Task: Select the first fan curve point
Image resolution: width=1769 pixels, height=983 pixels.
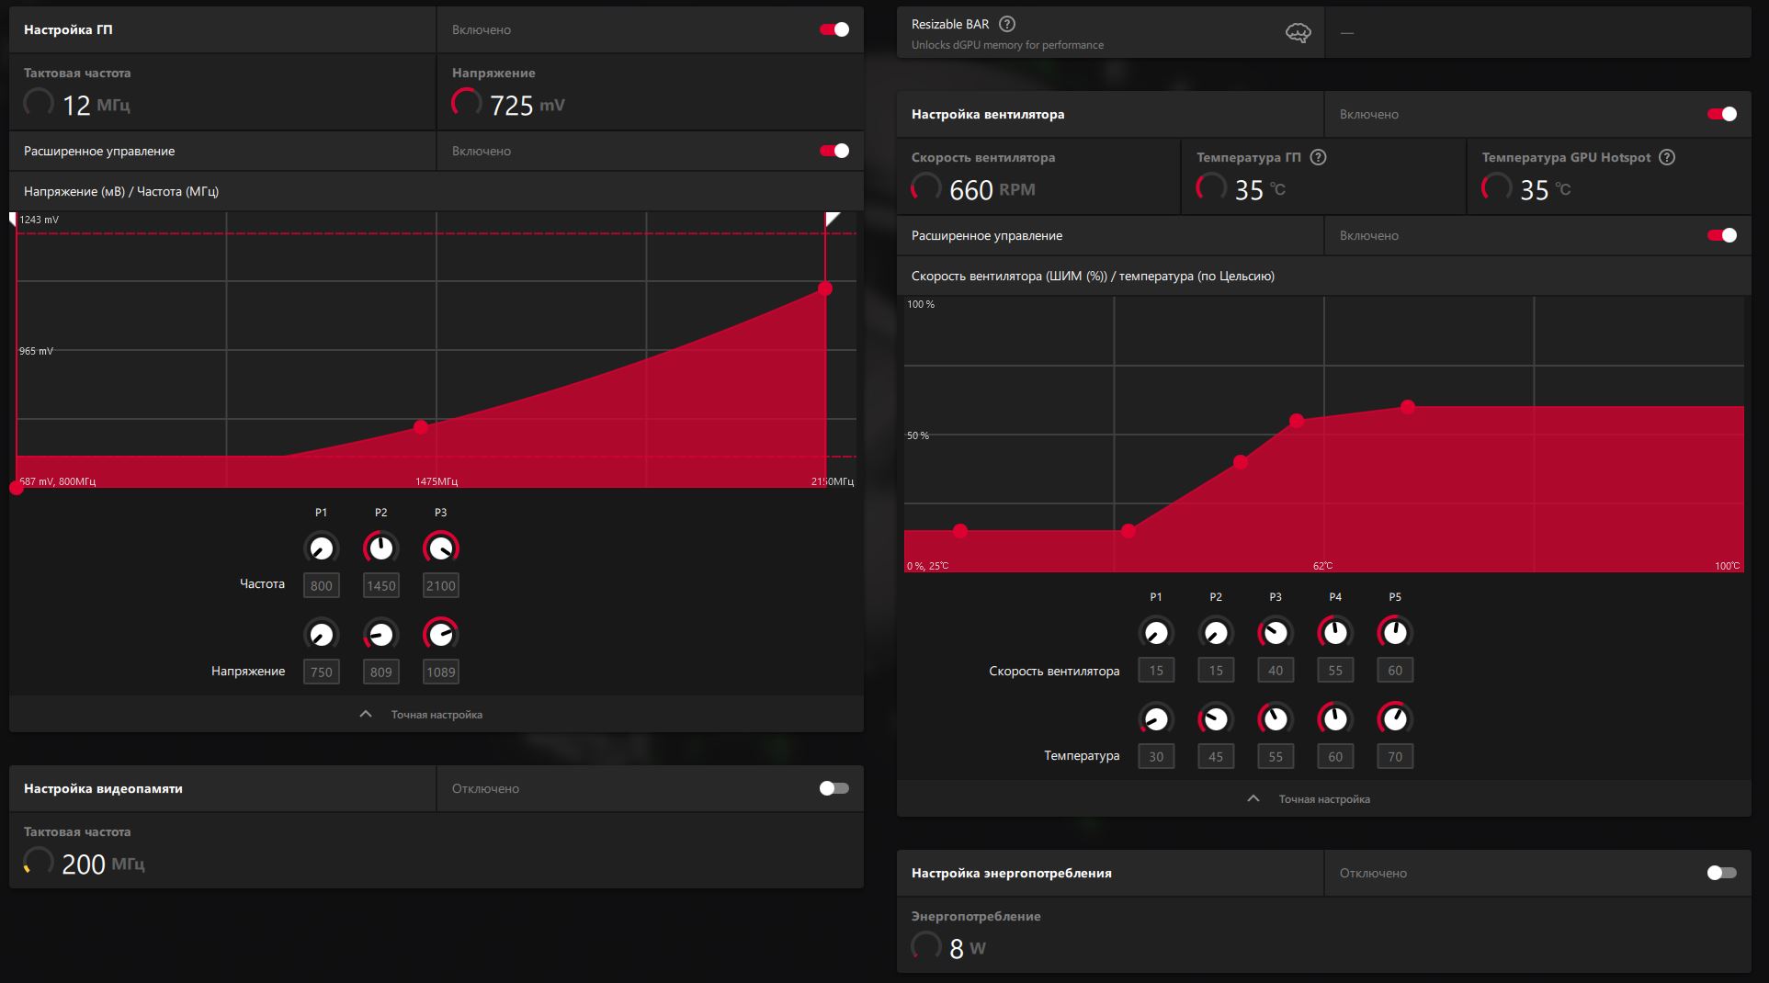Action: point(960,531)
